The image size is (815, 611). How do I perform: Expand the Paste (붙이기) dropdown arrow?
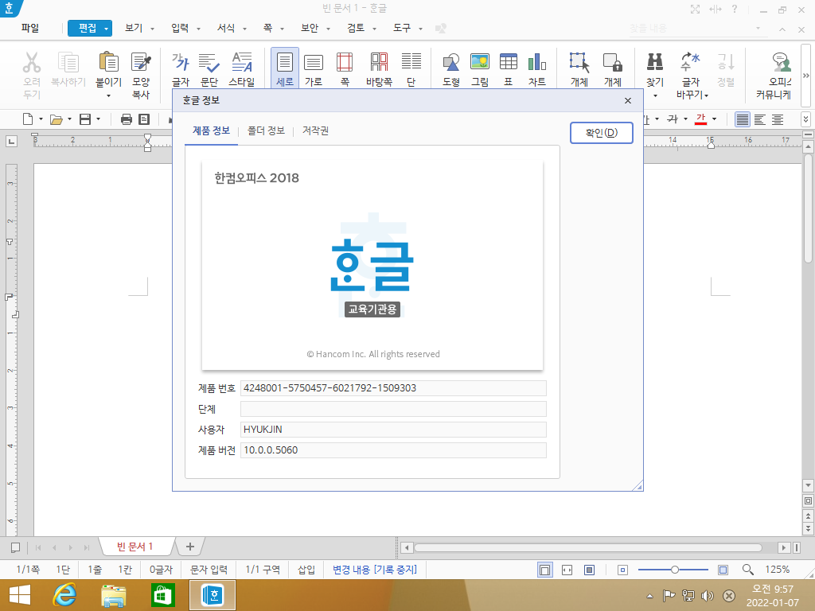108,95
